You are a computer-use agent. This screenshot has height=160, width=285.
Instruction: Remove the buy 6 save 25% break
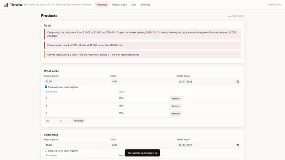point(176,113)
